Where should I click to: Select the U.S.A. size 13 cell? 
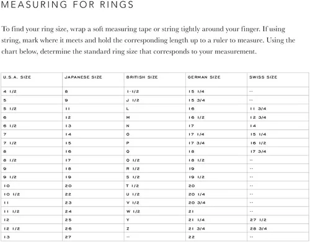[32, 237]
